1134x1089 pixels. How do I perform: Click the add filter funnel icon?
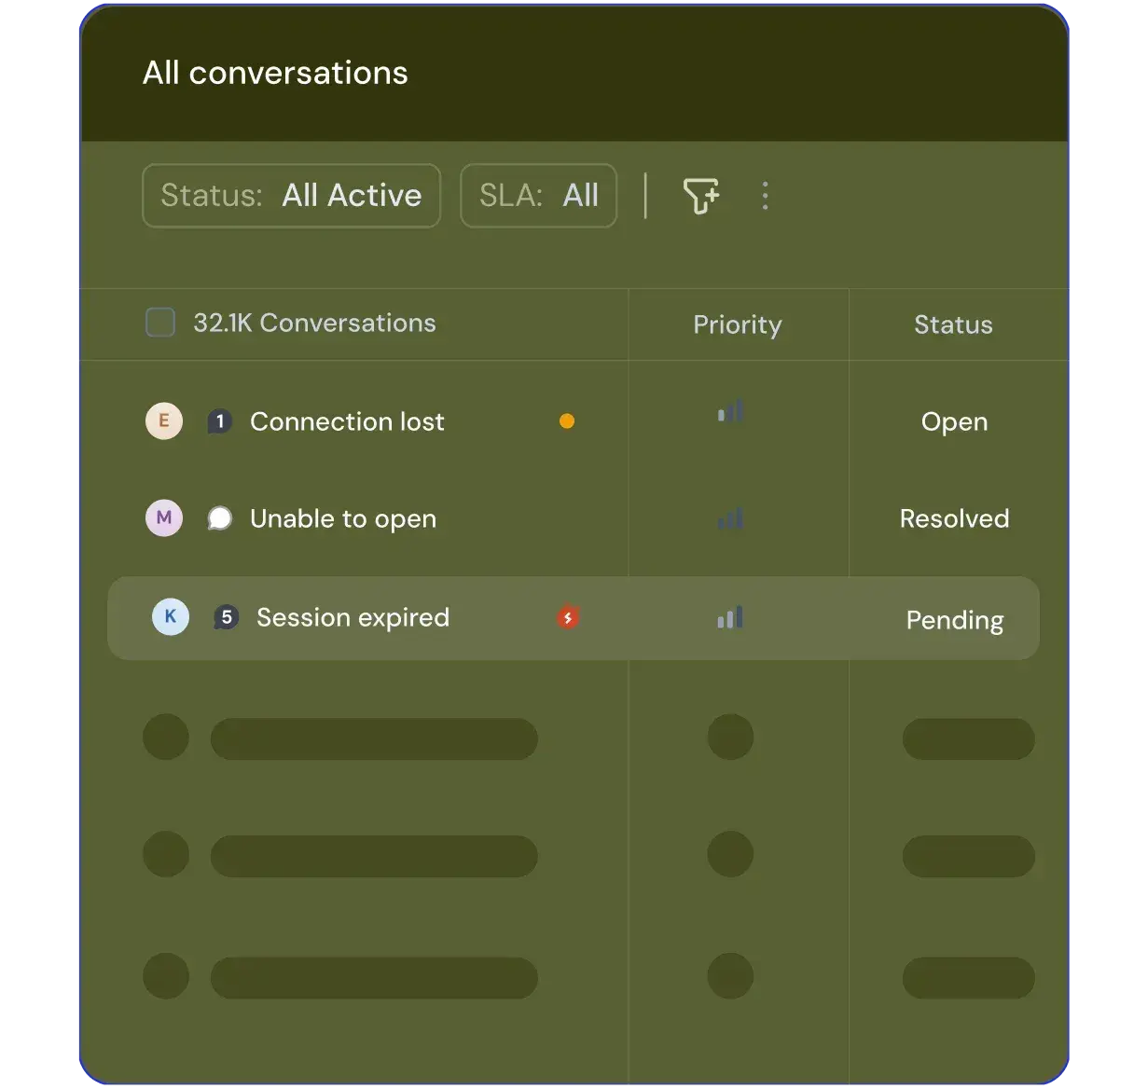[x=700, y=196]
